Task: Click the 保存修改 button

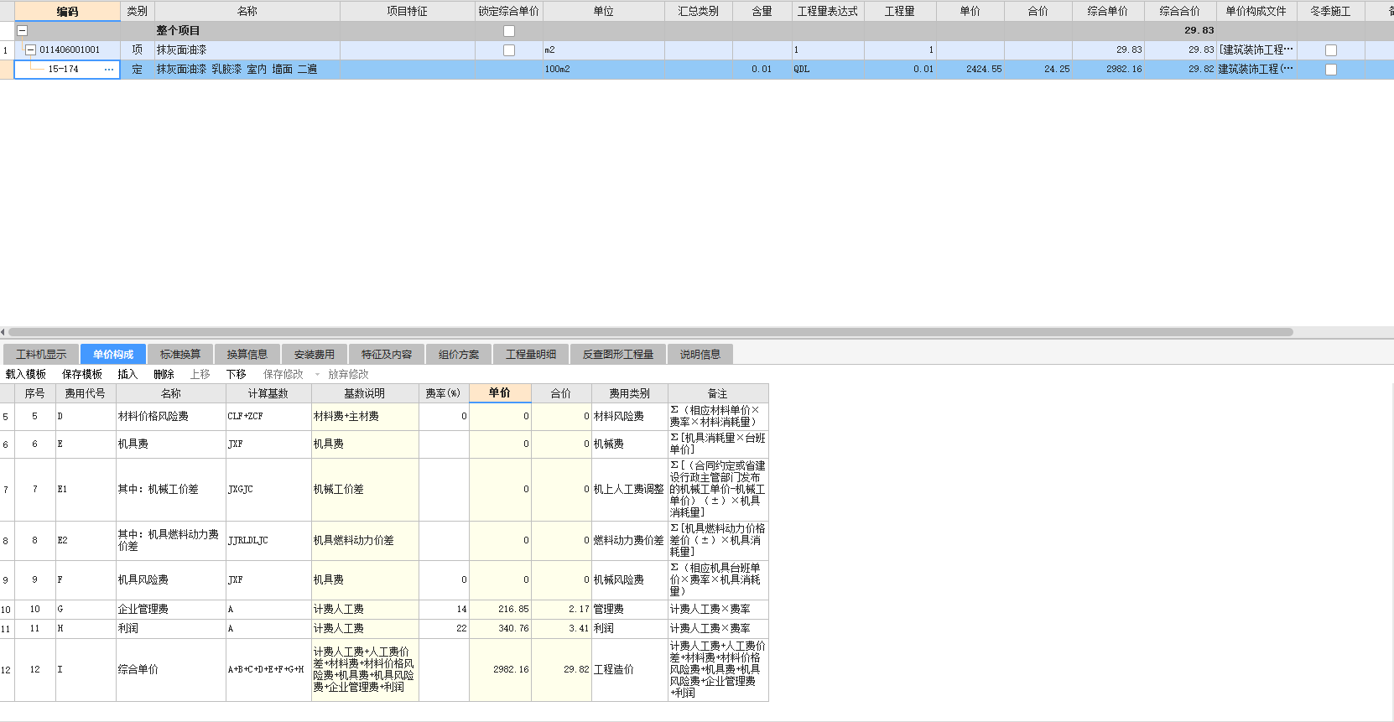Action: coord(283,374)
